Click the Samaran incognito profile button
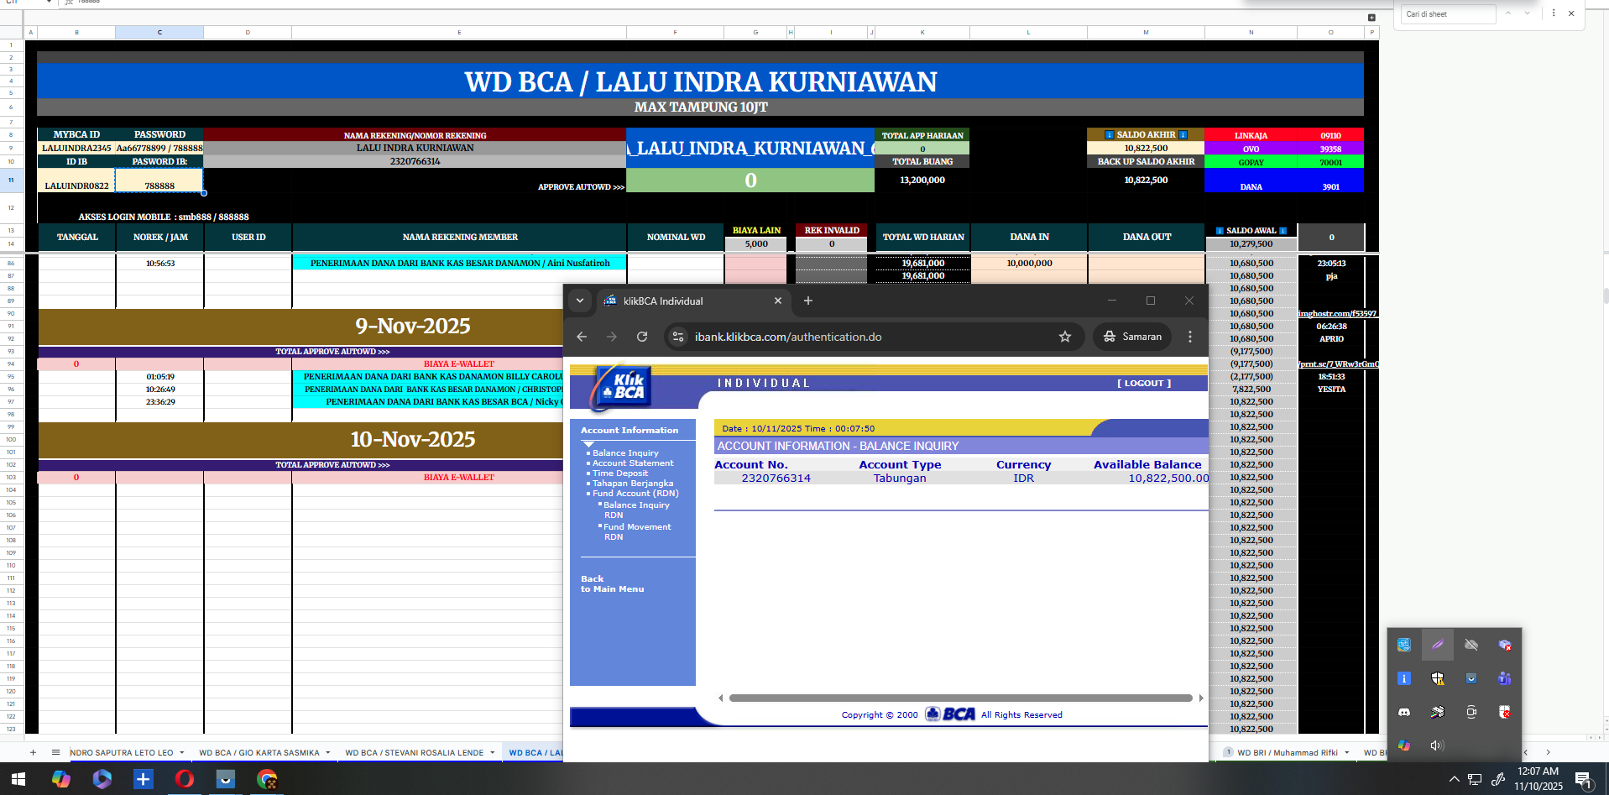This screenshot has width=1609, height=795. [x=1132, y=337]
